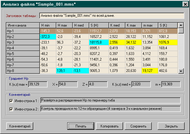Click the Инфо-строка 1 text field

tap(110, 101)
